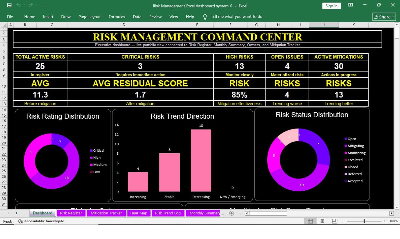Click the Save icon in title bar

[9, 5]
